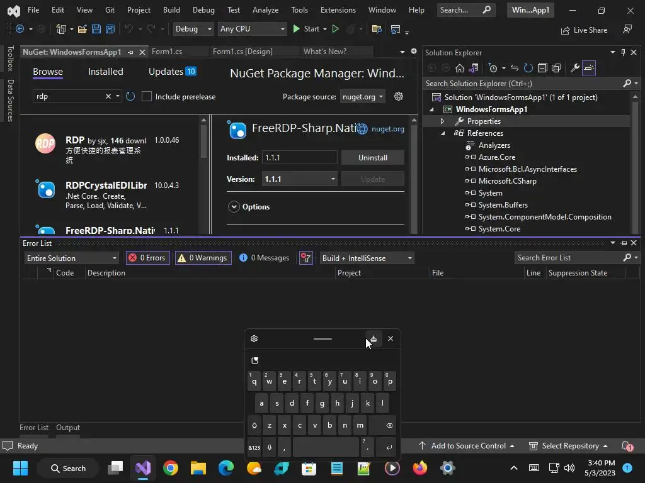Open Solution Explorer Properties wrench icon
Image resolution: width=645 pixels, height=483 pixels.
pyautogui.click(x=574, y=68)
